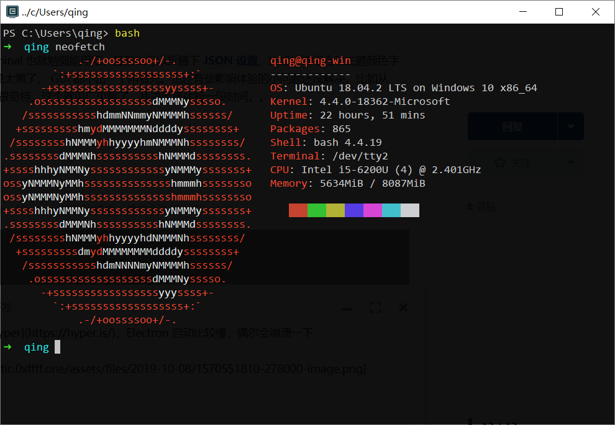
Task: Minimize the ../c/Users/qing terminal window
Action: coord(523,12)
